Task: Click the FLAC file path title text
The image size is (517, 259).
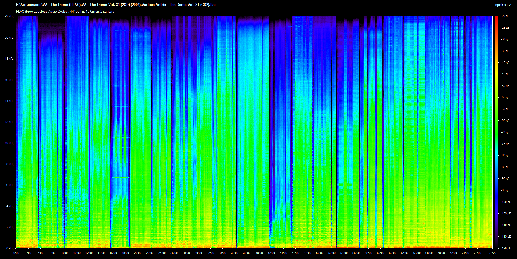Action: tap(116, 5)
